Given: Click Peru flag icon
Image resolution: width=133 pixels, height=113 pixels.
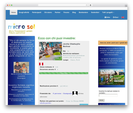Looking at the screenshot, I should [41, 64].
